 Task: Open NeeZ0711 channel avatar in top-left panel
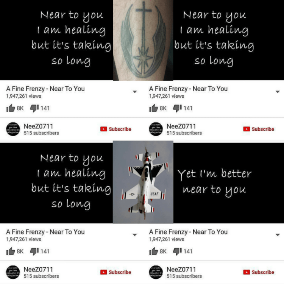click(13, 129)
